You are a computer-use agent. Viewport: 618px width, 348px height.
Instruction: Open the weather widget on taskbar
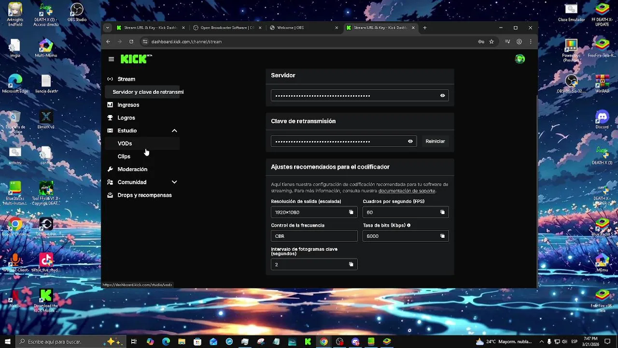pos(503,342)
